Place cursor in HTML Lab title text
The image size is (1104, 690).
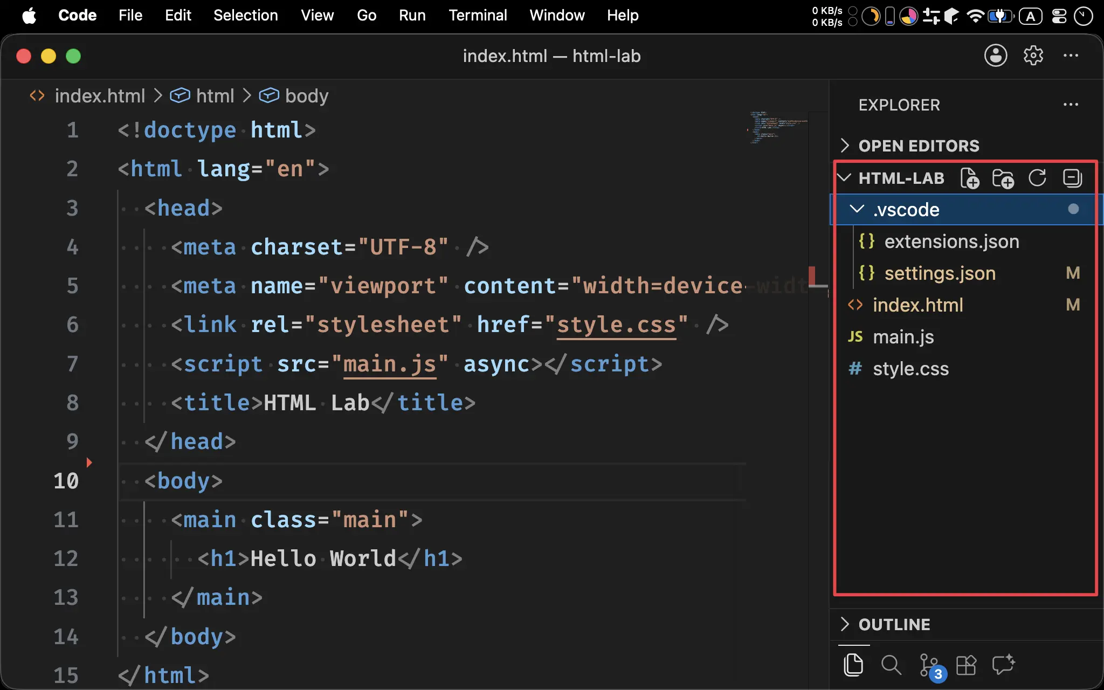[x=316, y=403]
